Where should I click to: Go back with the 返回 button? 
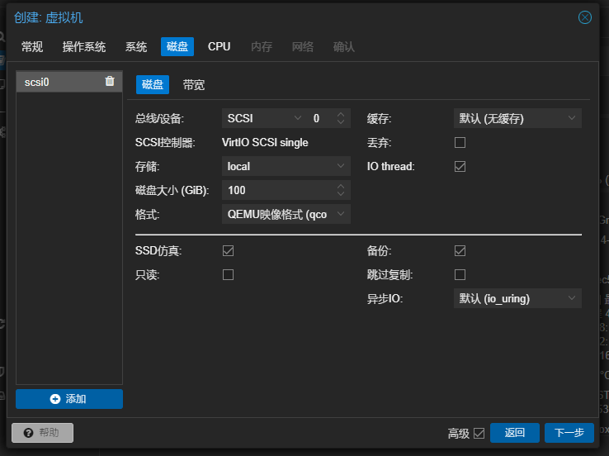515,433
